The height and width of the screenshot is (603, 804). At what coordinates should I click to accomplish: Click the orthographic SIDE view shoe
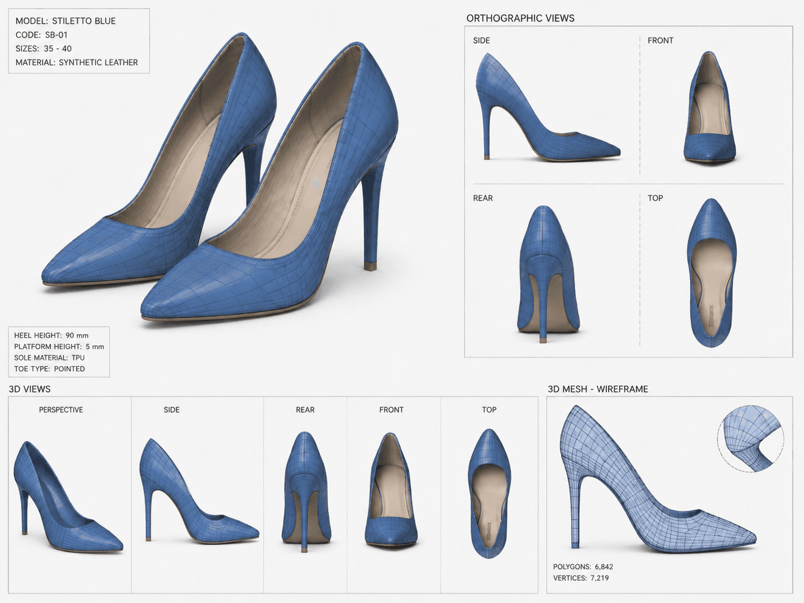[x=547, y=107]
